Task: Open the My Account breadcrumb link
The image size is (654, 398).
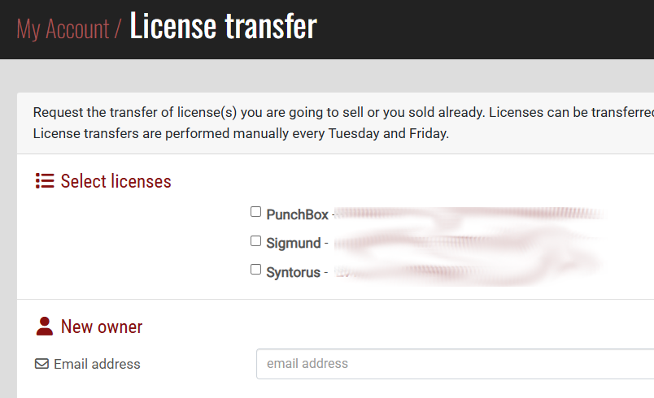Action: coord(63,29)
